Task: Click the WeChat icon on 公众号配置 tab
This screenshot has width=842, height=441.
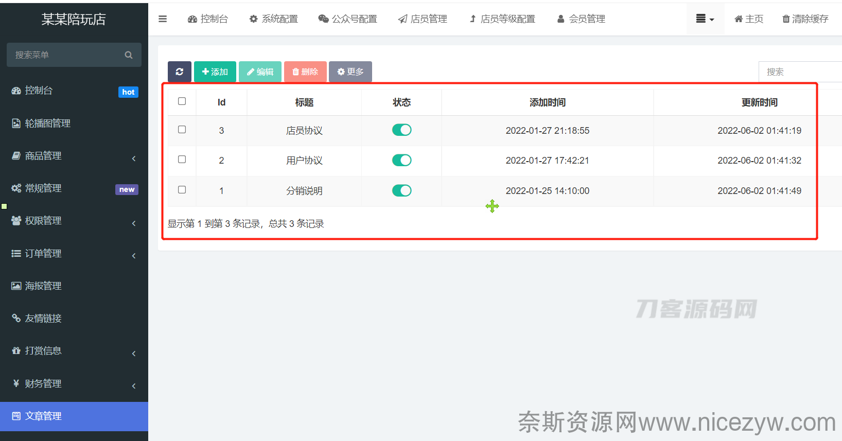Action: click(323, 19)
